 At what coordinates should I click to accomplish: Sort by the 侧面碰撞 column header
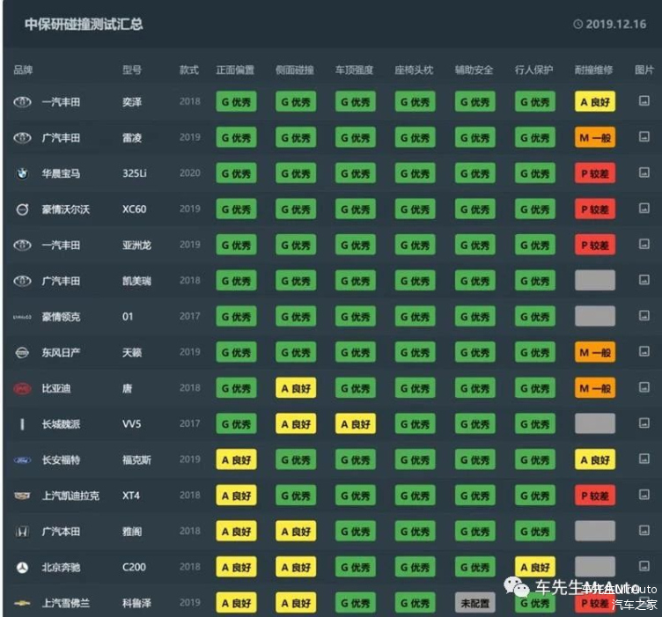(295, 70)
